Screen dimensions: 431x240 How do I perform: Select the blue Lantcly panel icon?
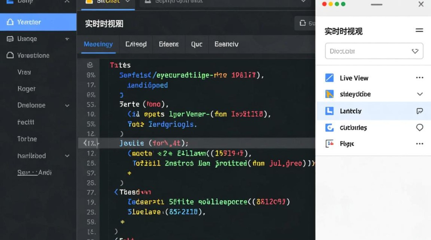coord(329,111)
